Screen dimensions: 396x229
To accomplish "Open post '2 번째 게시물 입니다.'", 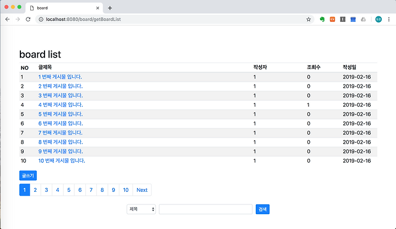I will click(61, 86).
